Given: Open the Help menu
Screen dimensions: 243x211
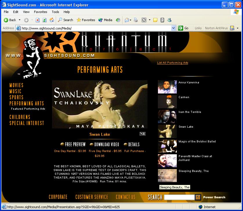Looking at the screenshot, I should click(x=67, y=12).
